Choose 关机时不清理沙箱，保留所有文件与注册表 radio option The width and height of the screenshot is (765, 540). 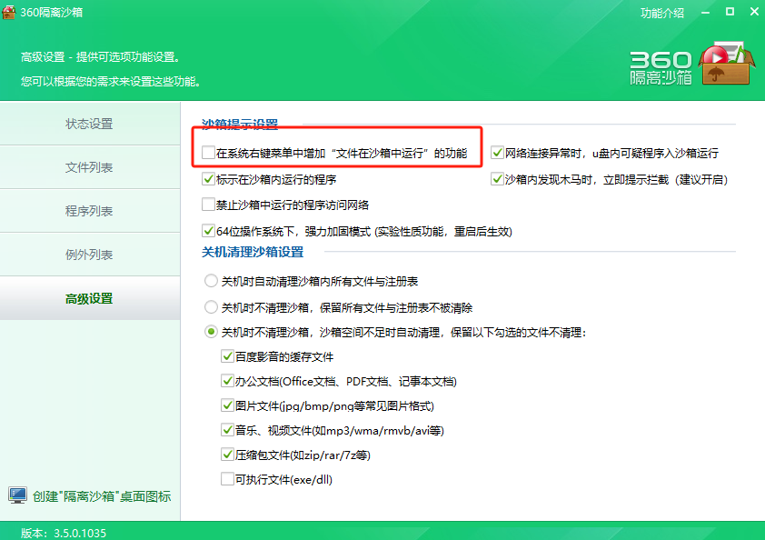tap(212, 307)
